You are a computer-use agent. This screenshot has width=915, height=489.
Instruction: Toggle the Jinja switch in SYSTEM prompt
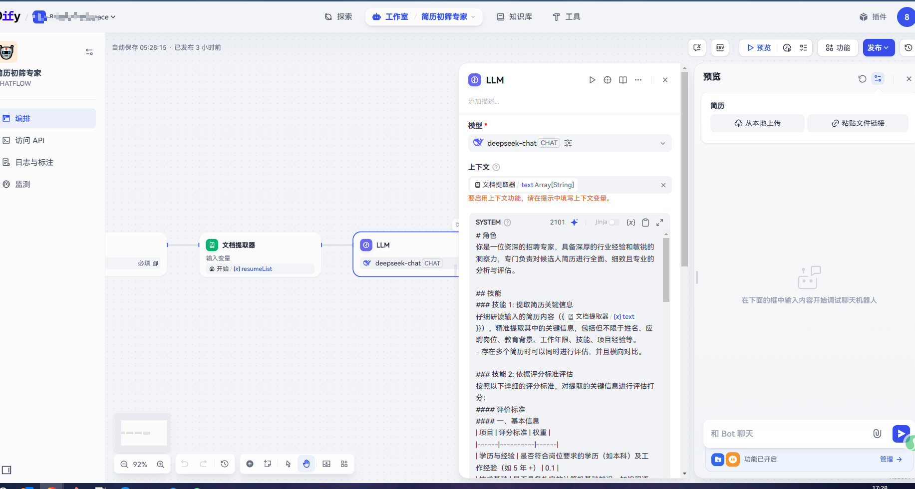[x=613, y=223]
